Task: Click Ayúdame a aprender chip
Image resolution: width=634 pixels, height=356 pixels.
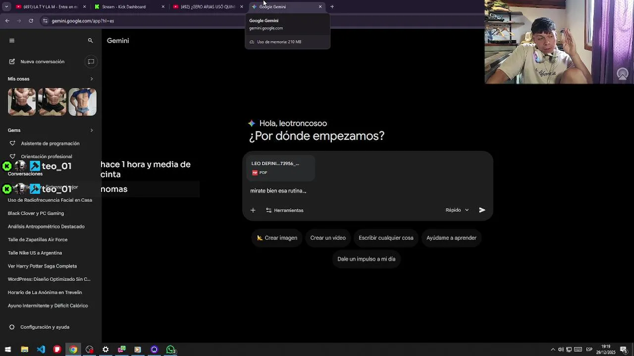Action: 451,238
